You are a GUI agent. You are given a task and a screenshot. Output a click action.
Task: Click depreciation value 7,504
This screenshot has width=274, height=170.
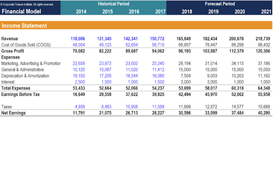186,76
